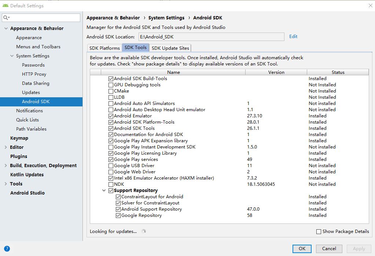Uncheck Android SDK Build-Tools checkbox

pos(111,79)
